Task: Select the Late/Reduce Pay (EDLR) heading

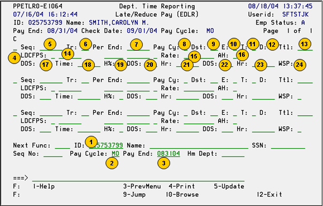Action: pyautogui.click(x=157, y=14)
